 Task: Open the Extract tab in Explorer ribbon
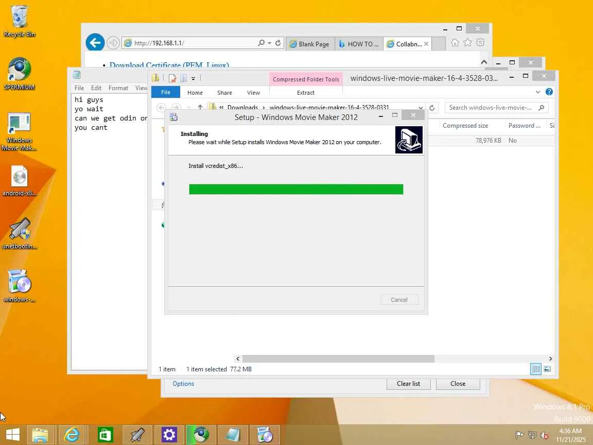[x=306, y=93]
